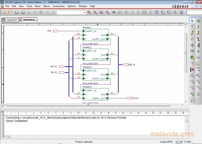202x144 pixels.
Task: Toggle the eye Fisheye view icon
Action: tap(114, 13)
